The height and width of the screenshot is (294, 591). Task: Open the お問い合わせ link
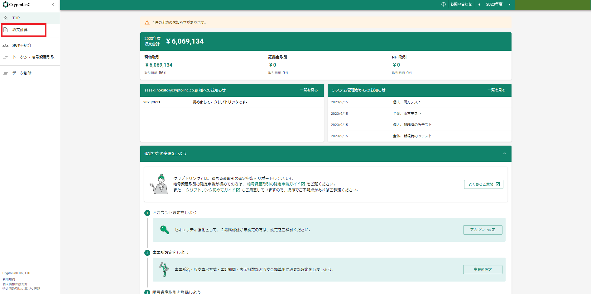[x=461, y=4]
